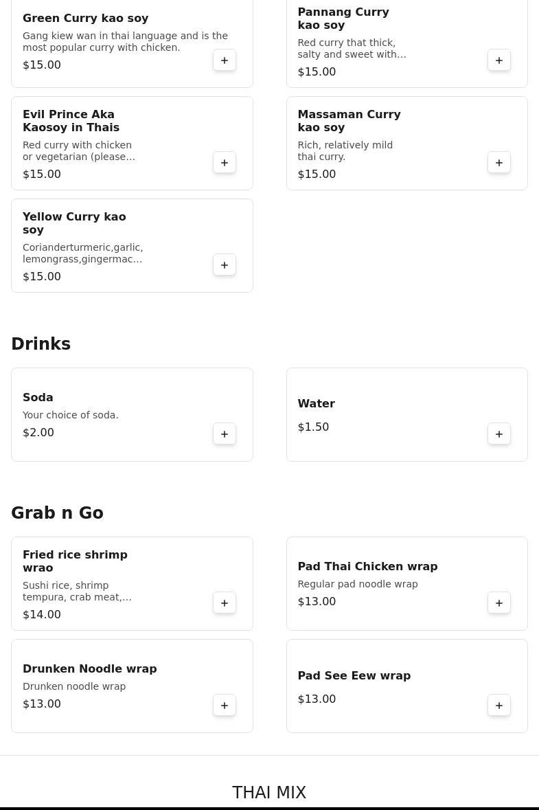The image size is (539, 810).
Task: Add Massaman Curry kao soy item
Action: click(499, 163)
